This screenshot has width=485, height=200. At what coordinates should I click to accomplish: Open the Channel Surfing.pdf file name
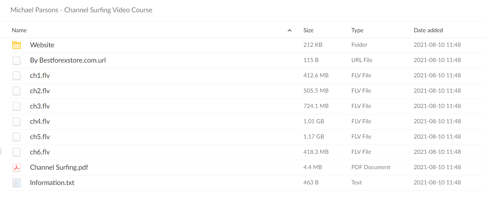pos(59,167)
